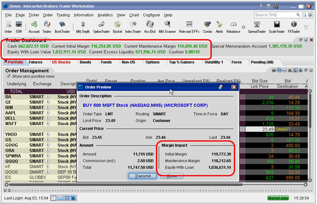Open the ISW toolbar tool
The height and width of the screenshot is (204, 317).
(19, 27)
